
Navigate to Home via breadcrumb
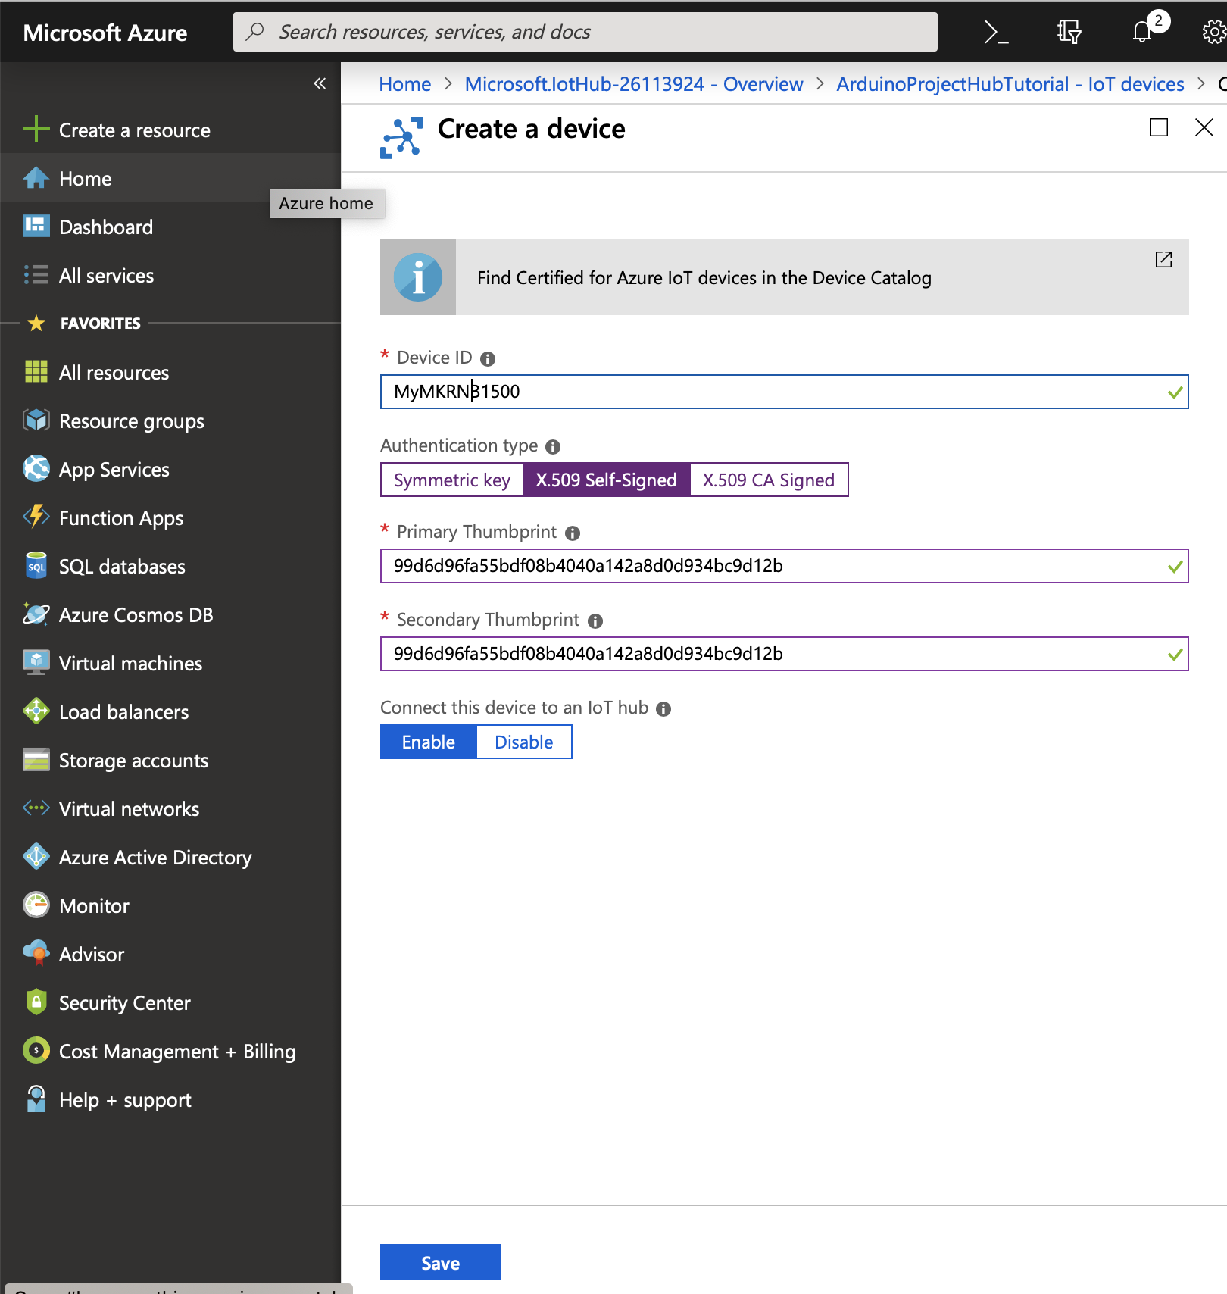click(x=404, y=84)
